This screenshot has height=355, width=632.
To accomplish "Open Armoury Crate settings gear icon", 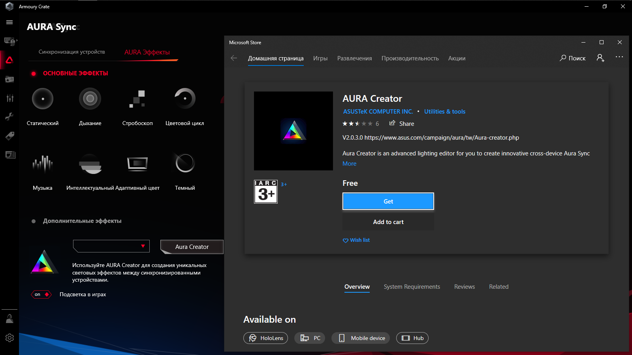I will pyautogui.click(x=9, y=338).
